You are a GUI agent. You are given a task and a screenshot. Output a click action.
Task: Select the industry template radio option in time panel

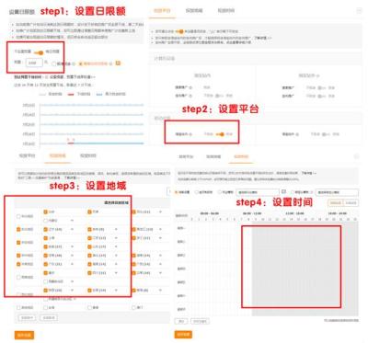[x=220, y=192]
